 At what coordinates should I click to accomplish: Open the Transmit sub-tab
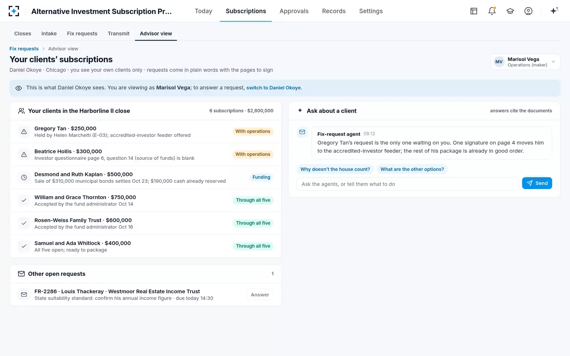pos(119,34)
